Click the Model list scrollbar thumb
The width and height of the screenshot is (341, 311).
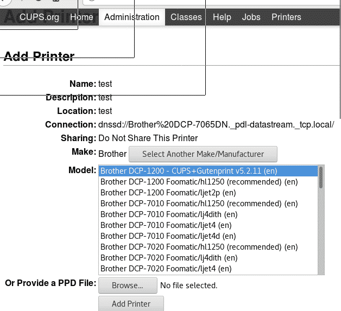coord(321,177)
